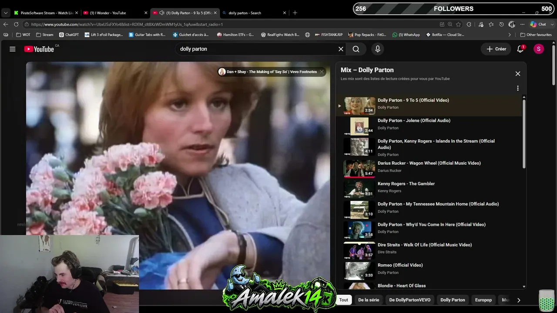Open the Guichet d'accès bookmark

[x=191, y=35]
